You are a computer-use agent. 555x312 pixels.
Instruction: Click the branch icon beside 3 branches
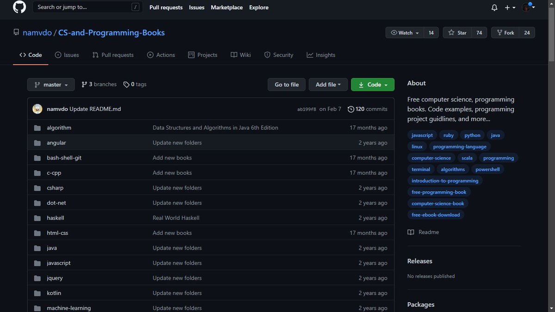point(84,85)
